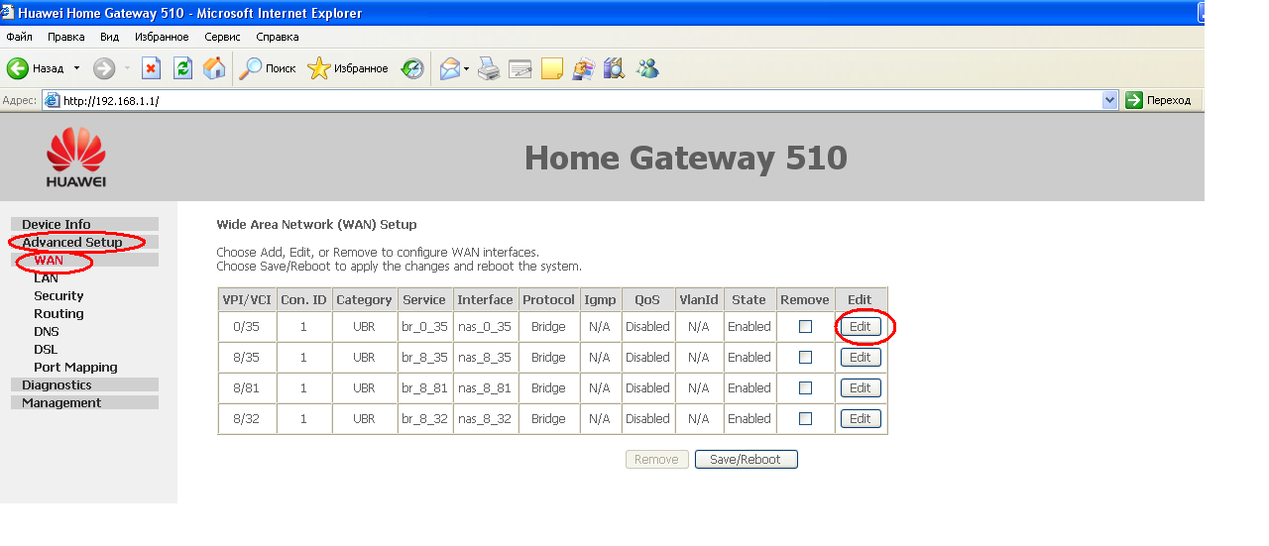Open the History clock icon
The image size is (1269, 546).
(x=412, y=68)
